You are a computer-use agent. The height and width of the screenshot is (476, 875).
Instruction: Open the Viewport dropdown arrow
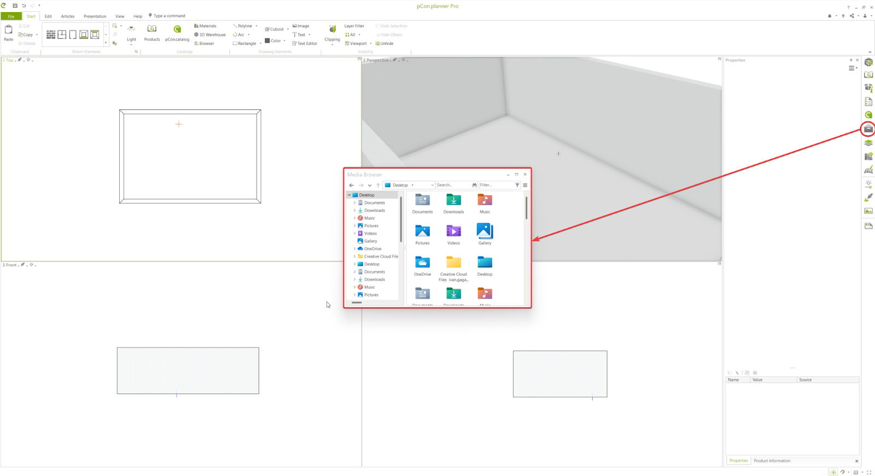pos(371,43)
